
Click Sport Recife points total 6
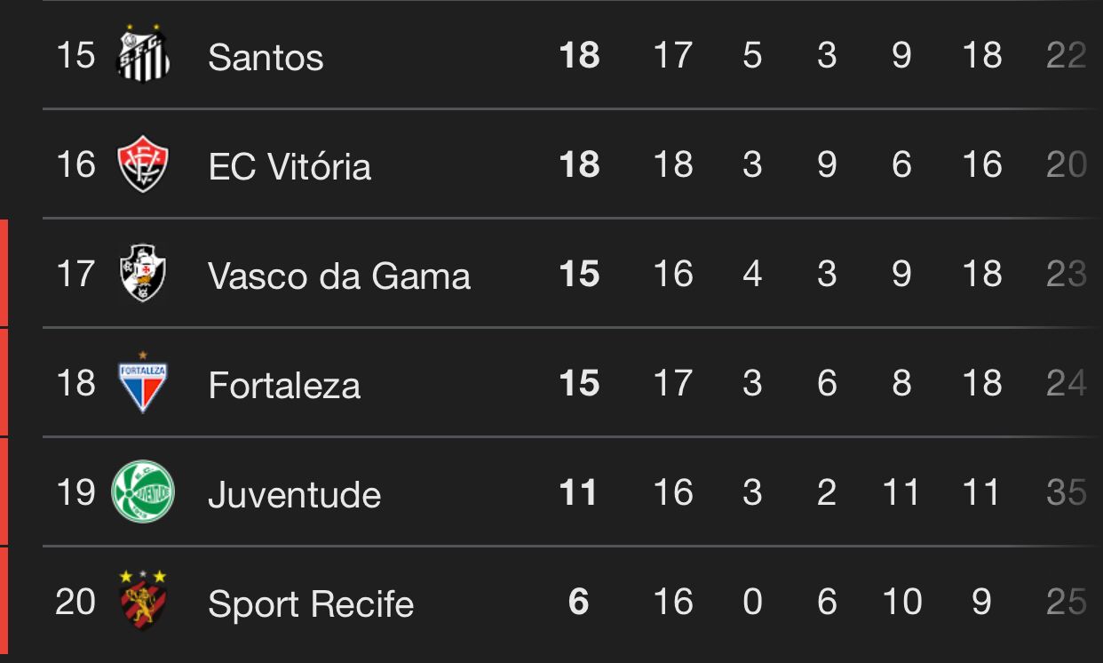579,602
